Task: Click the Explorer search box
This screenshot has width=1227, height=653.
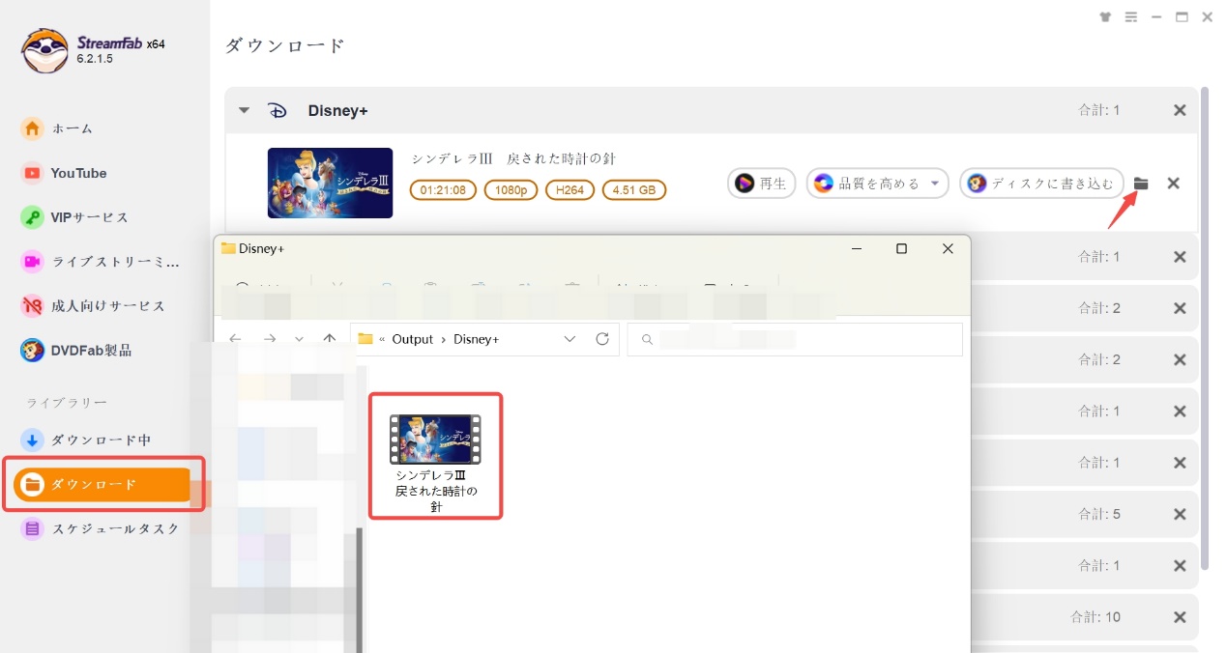Action: tap(795, 339)
